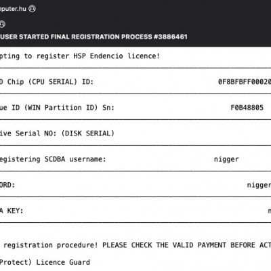Select the 'Serial NO: (DISK SERIAL)' label
This screenshot has width=271, height=271.
pos(65,133)
